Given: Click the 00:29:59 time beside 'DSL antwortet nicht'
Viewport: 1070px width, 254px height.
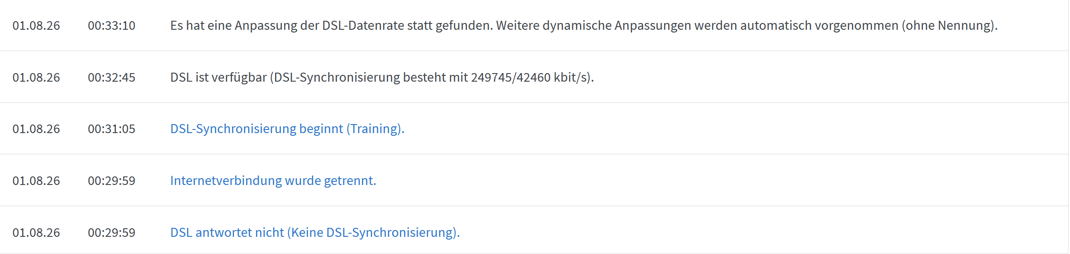Looking at the screenshot, I should pos(112,233).
